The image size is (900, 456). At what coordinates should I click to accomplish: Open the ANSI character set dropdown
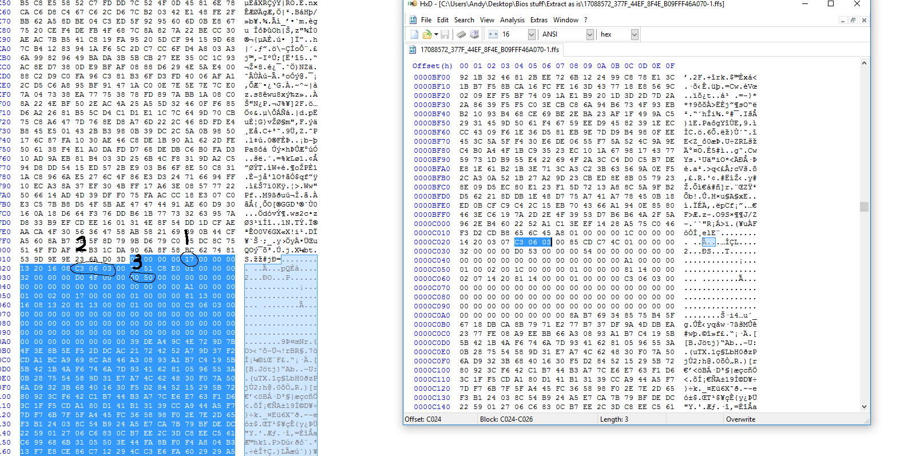coord(590,34)
